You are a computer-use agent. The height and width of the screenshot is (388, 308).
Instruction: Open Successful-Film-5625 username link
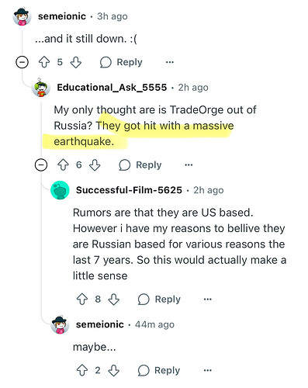click(x=129, y=190)
